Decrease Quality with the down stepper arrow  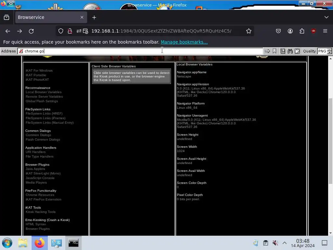click(x=330, y=52)
